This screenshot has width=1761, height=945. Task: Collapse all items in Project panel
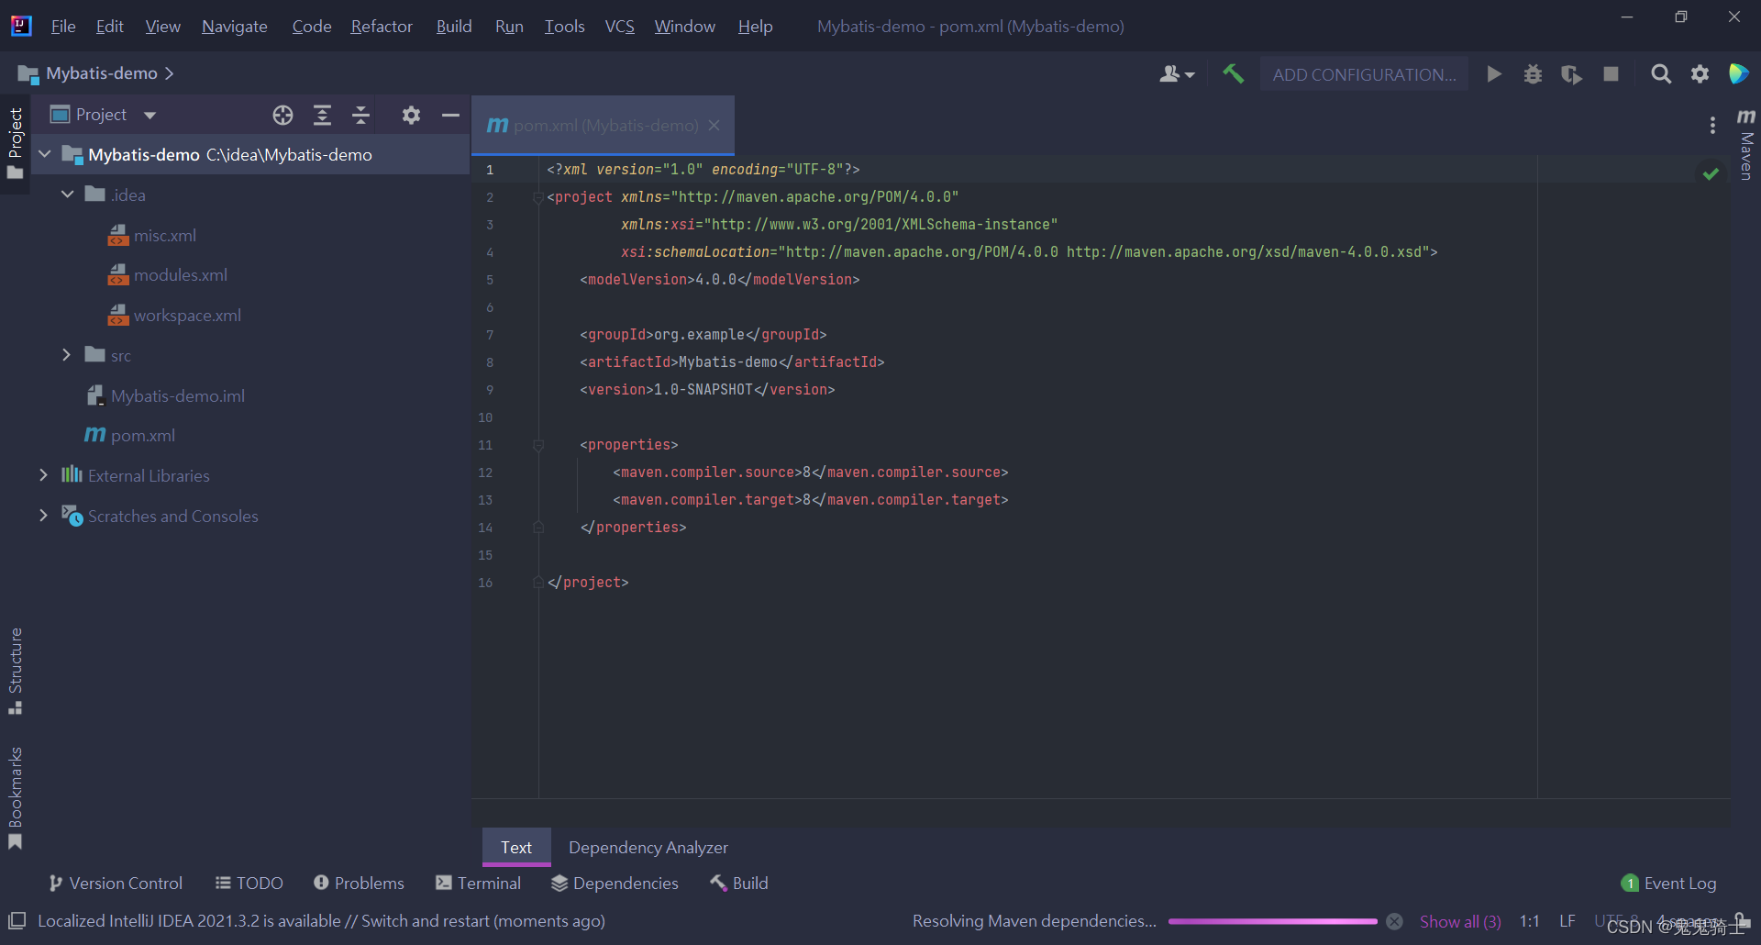point(360,115)
